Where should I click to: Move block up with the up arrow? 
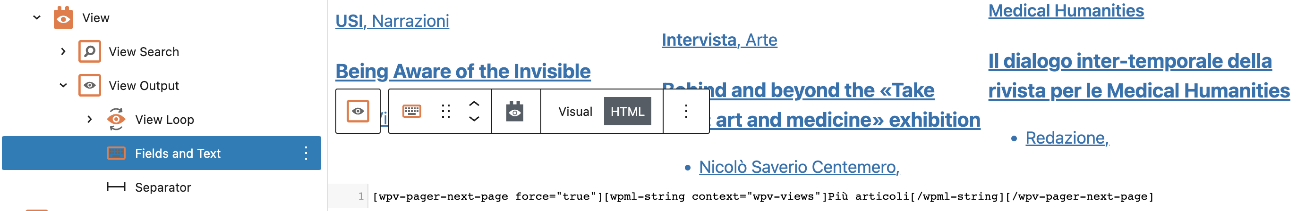click(x=474, y=104)
